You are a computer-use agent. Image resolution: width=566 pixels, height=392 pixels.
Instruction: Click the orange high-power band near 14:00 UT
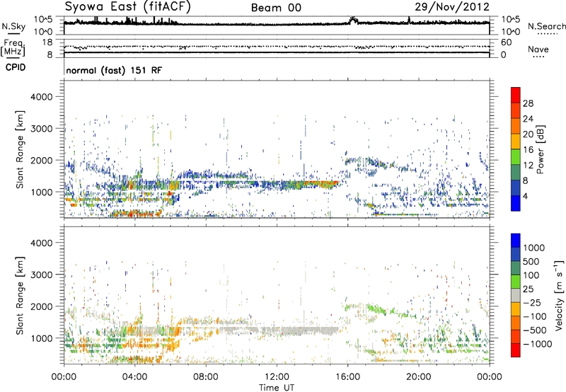coord(320,184)
